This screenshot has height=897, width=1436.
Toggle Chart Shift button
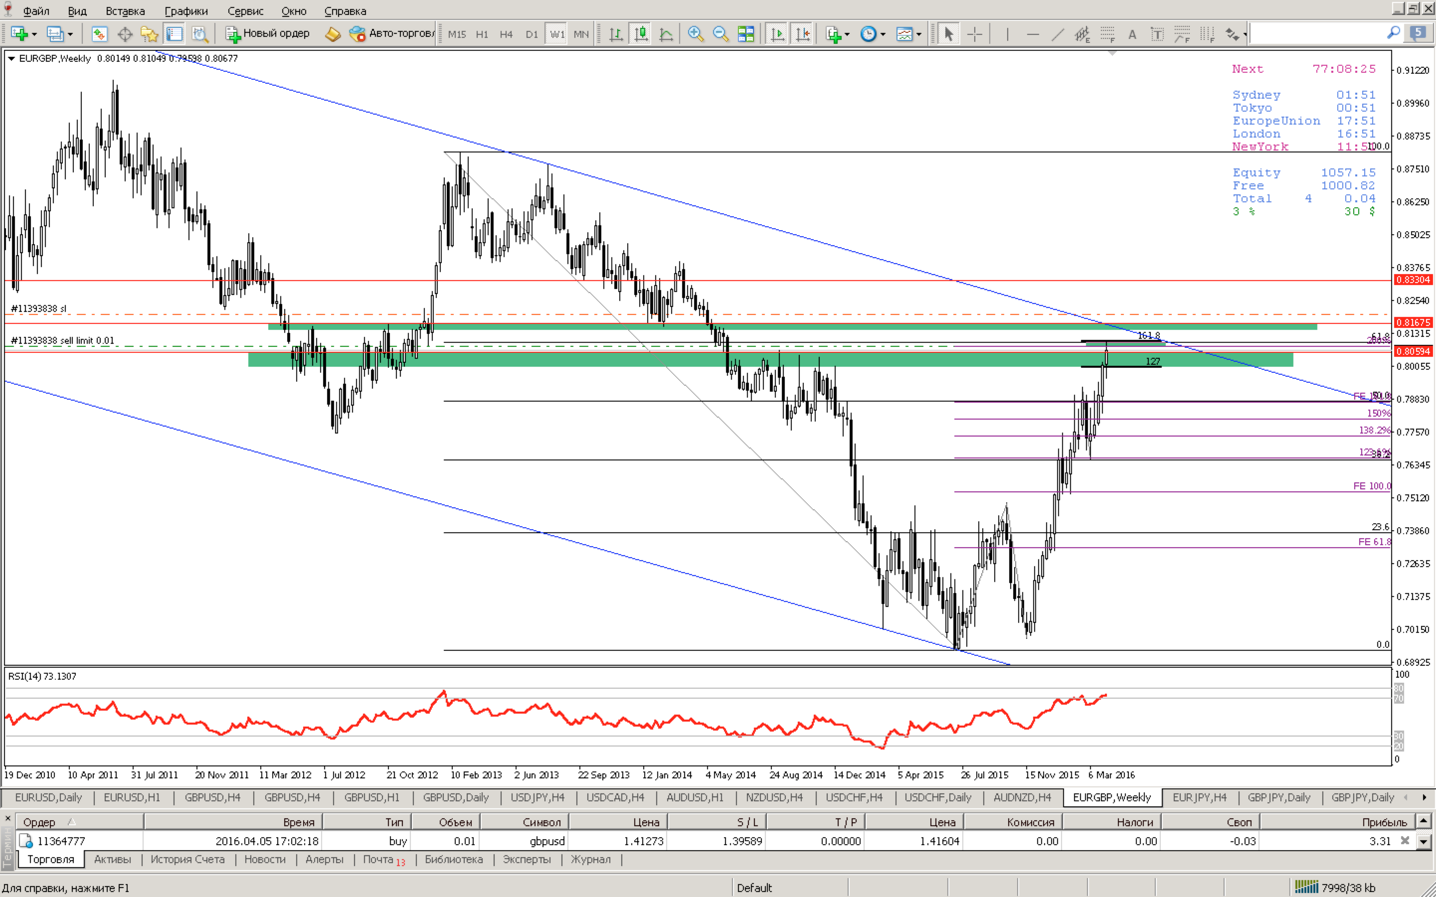pos(802,34)
